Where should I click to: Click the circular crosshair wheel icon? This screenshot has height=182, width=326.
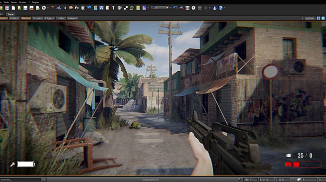coord(83,8)
